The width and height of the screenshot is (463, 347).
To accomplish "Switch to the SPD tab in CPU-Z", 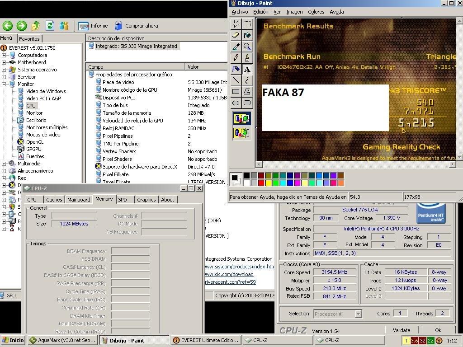I will [x=123, y=200].
